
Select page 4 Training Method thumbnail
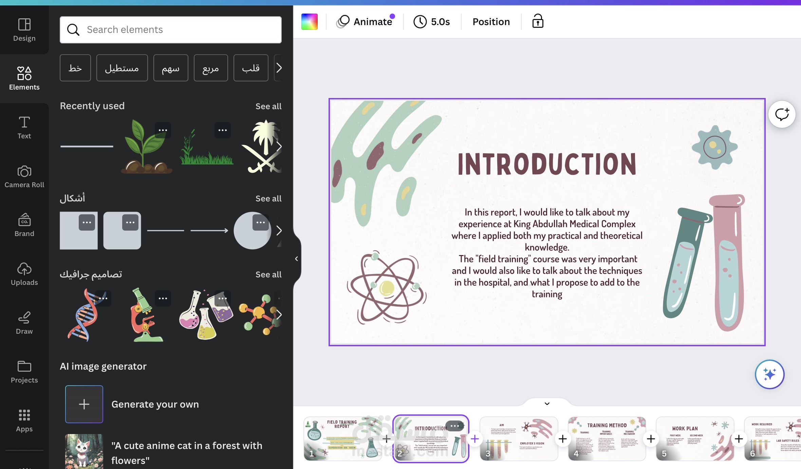coord(607,439)
